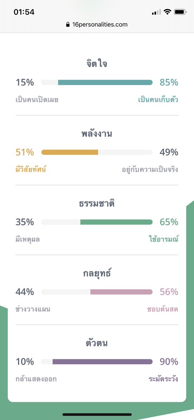The width and height of the screenshot is (194, 420).
Task: Open the 16personalities.com address bar
Action: 97,25
